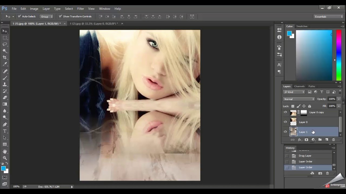Viewport: 346px width, 194px height.
Task: Pick the Horizontal Type tool
Action: point(5,131)
